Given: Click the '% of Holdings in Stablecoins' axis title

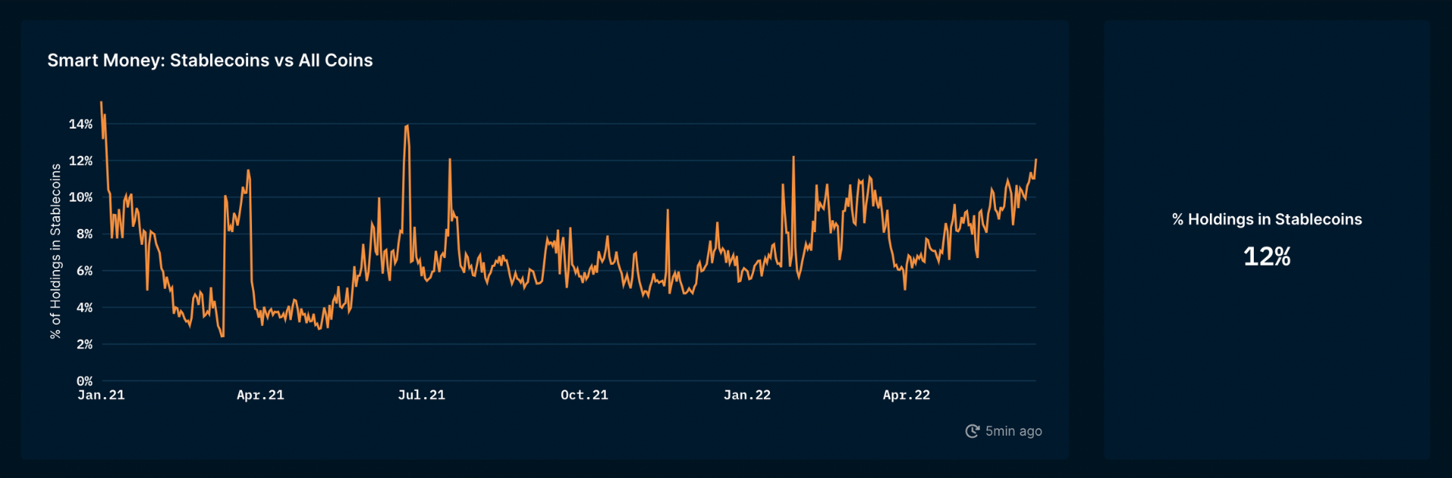Looking at the screenshot, I should coord(55,251).
